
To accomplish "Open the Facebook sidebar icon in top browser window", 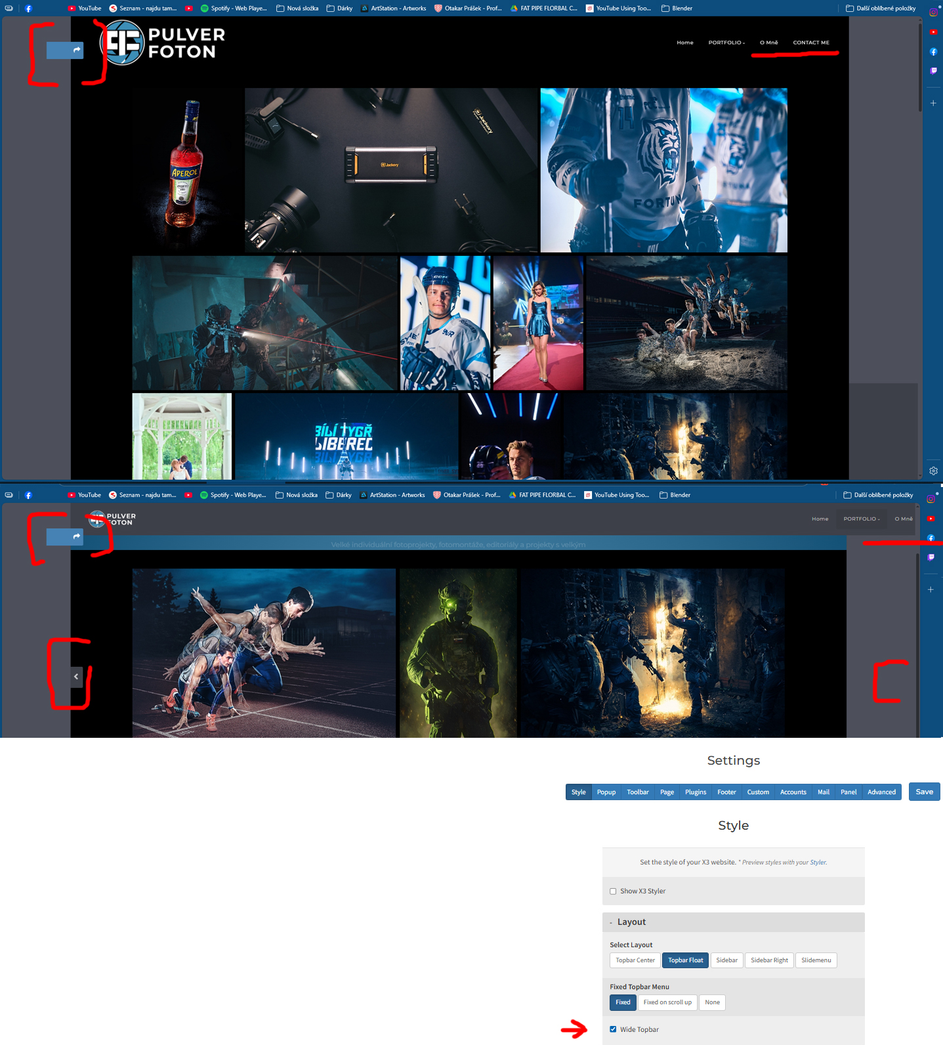I will [933, 51].
